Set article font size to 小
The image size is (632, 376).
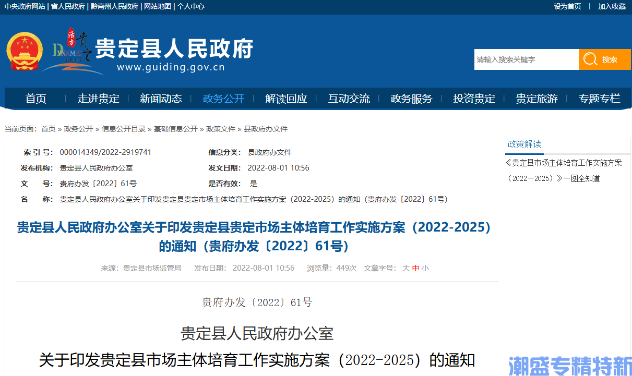(425, 268)
